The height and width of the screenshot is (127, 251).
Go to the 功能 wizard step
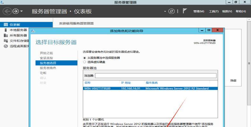pos(43,73)
